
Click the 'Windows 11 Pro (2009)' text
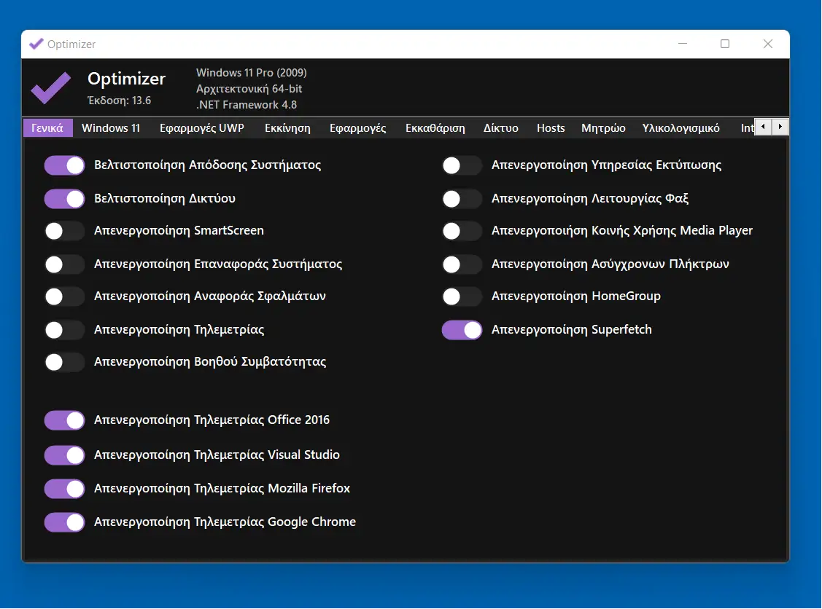[252, 73]
